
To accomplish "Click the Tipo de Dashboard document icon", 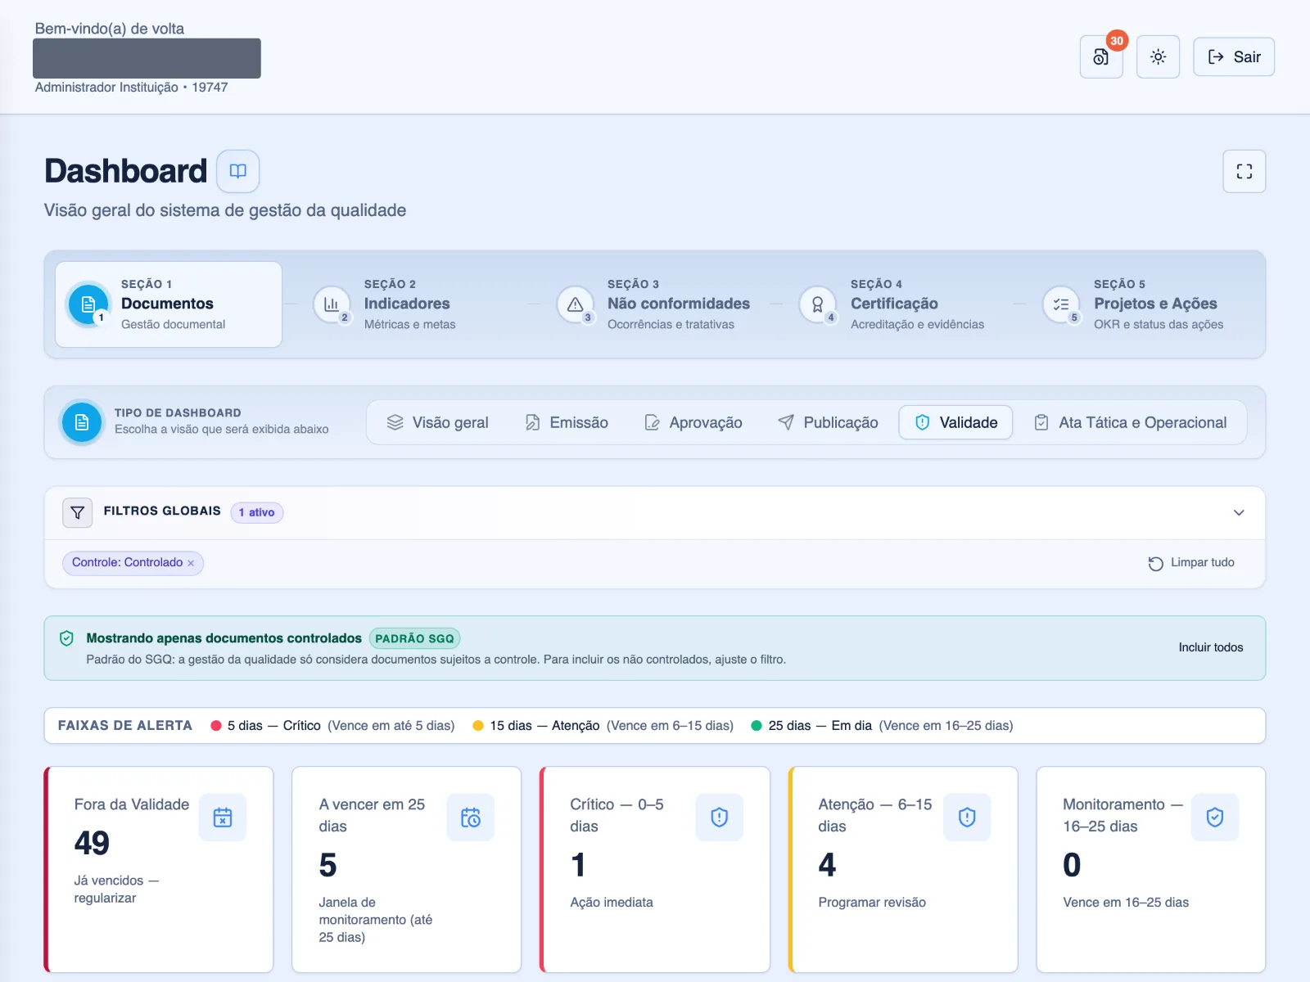I will pyautogui.click(x=82, y=422).
